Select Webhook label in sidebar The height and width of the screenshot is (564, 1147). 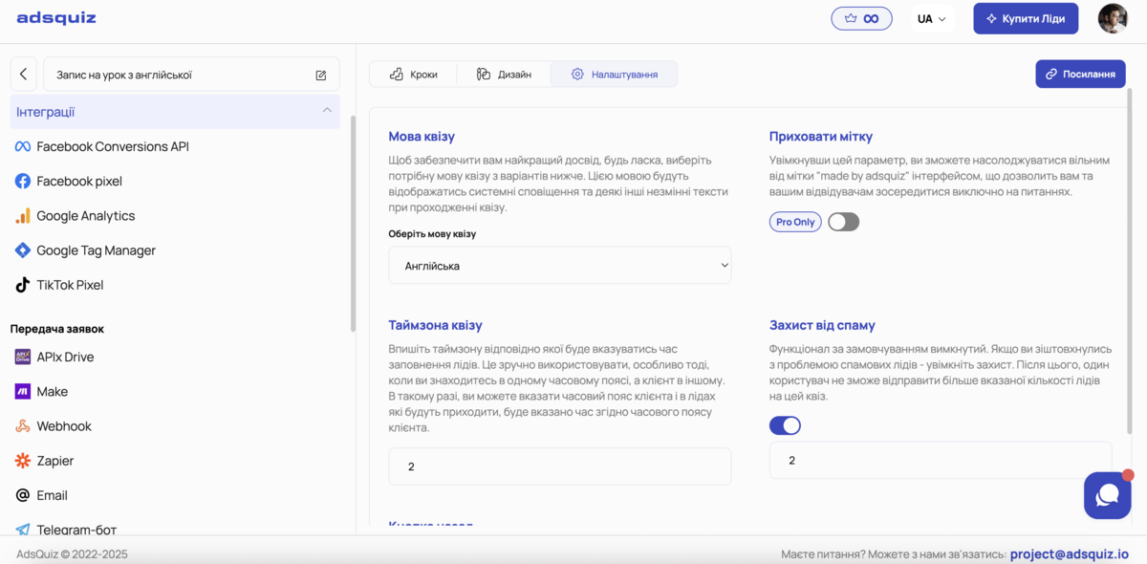(64, 426)
